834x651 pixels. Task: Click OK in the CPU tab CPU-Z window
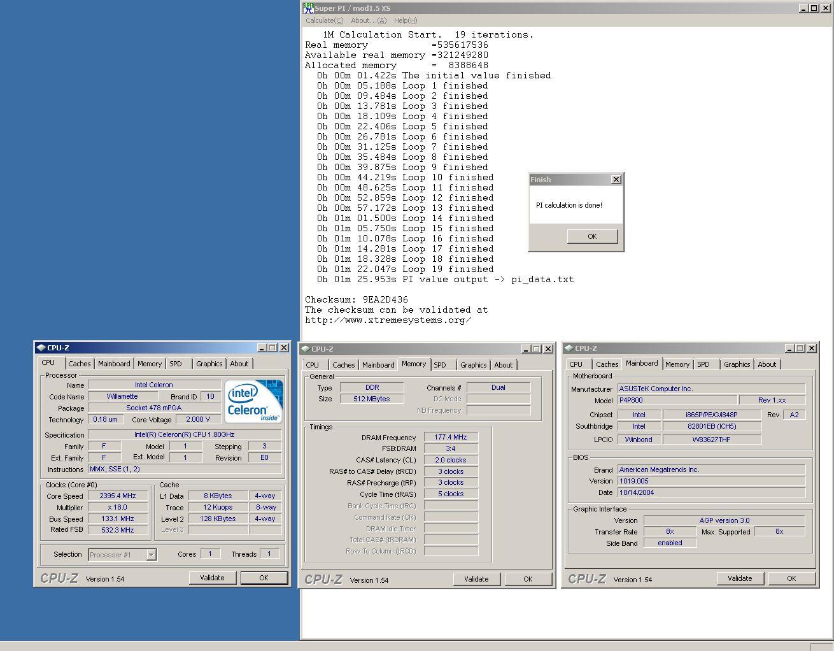click(x=264, y=578)
